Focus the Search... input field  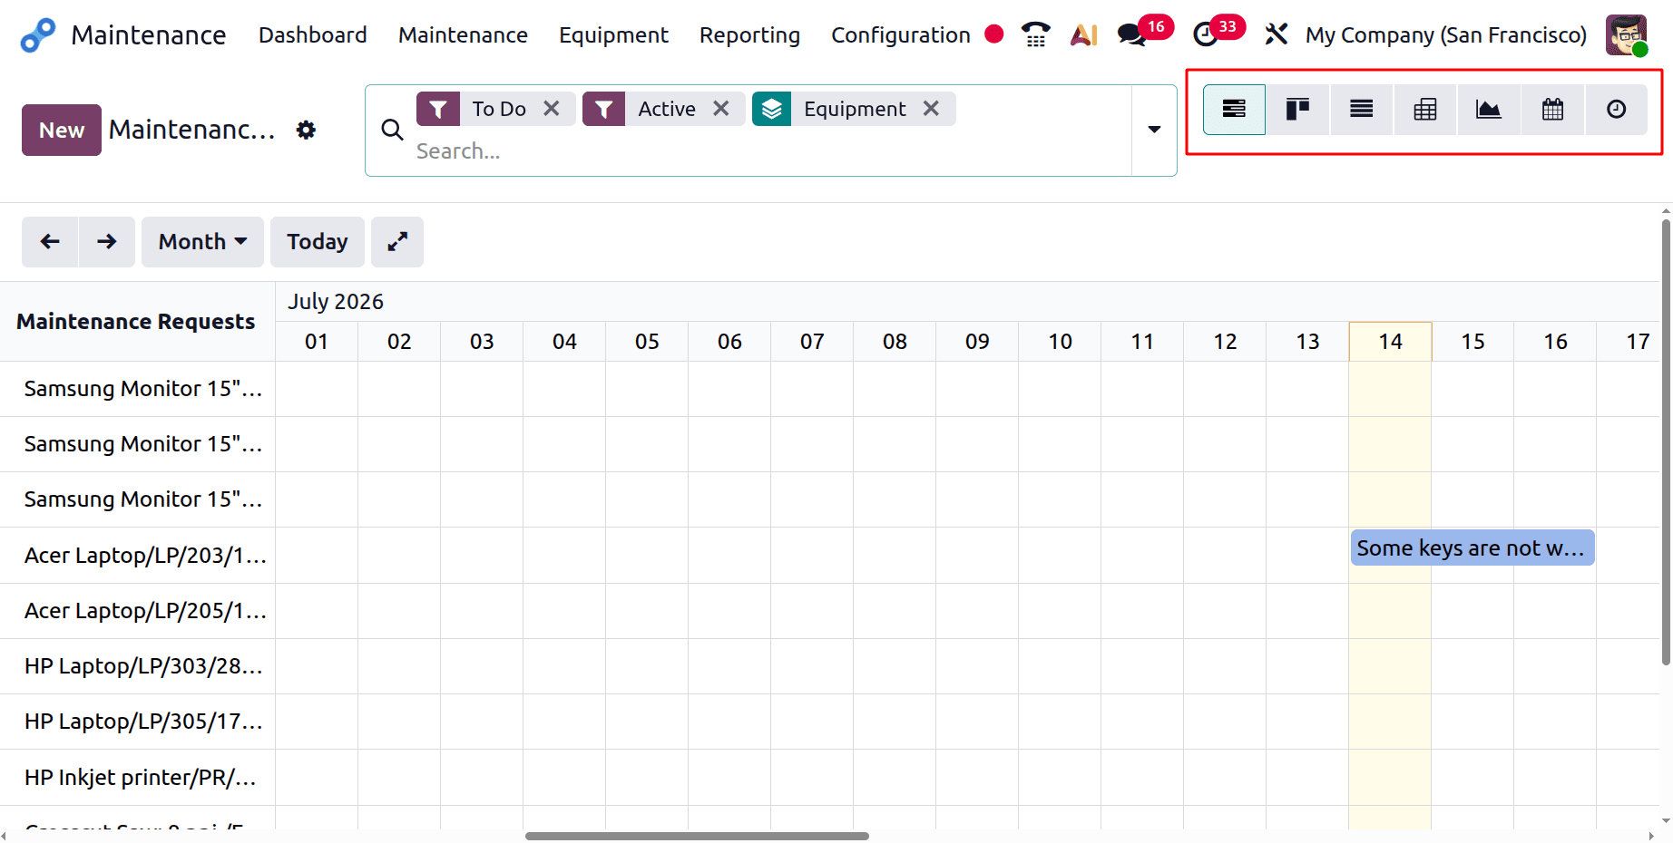tap(771, 151)
